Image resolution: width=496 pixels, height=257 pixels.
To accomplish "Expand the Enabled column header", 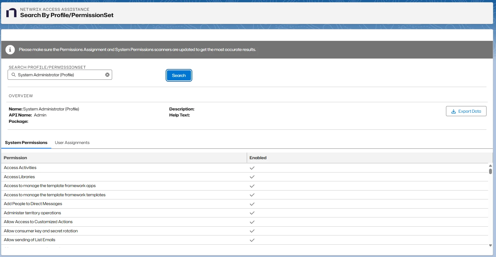I will (258, 158).
